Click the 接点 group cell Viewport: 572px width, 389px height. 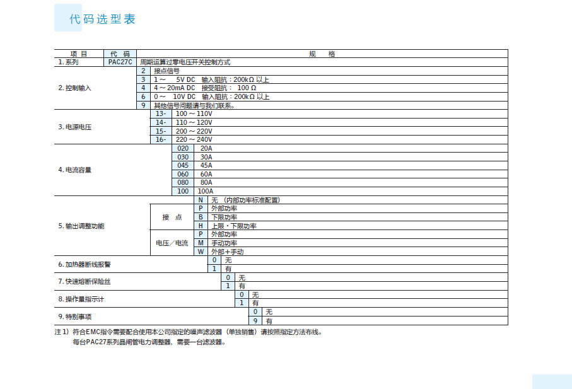[x=172, y=218]
